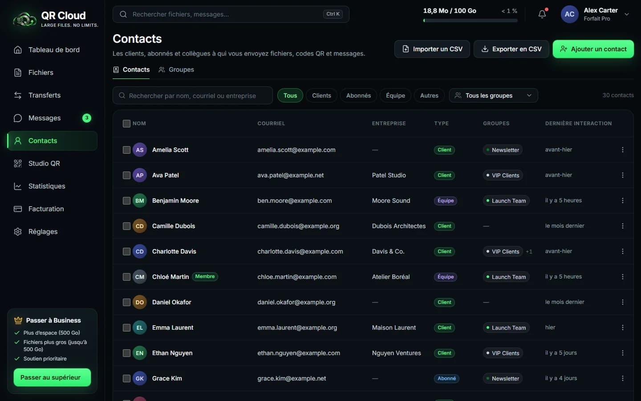The height and width of the screenshot is (401, 641).
Task: Tick the checkbox for Emma Laurent
Action: coord(126,327)
